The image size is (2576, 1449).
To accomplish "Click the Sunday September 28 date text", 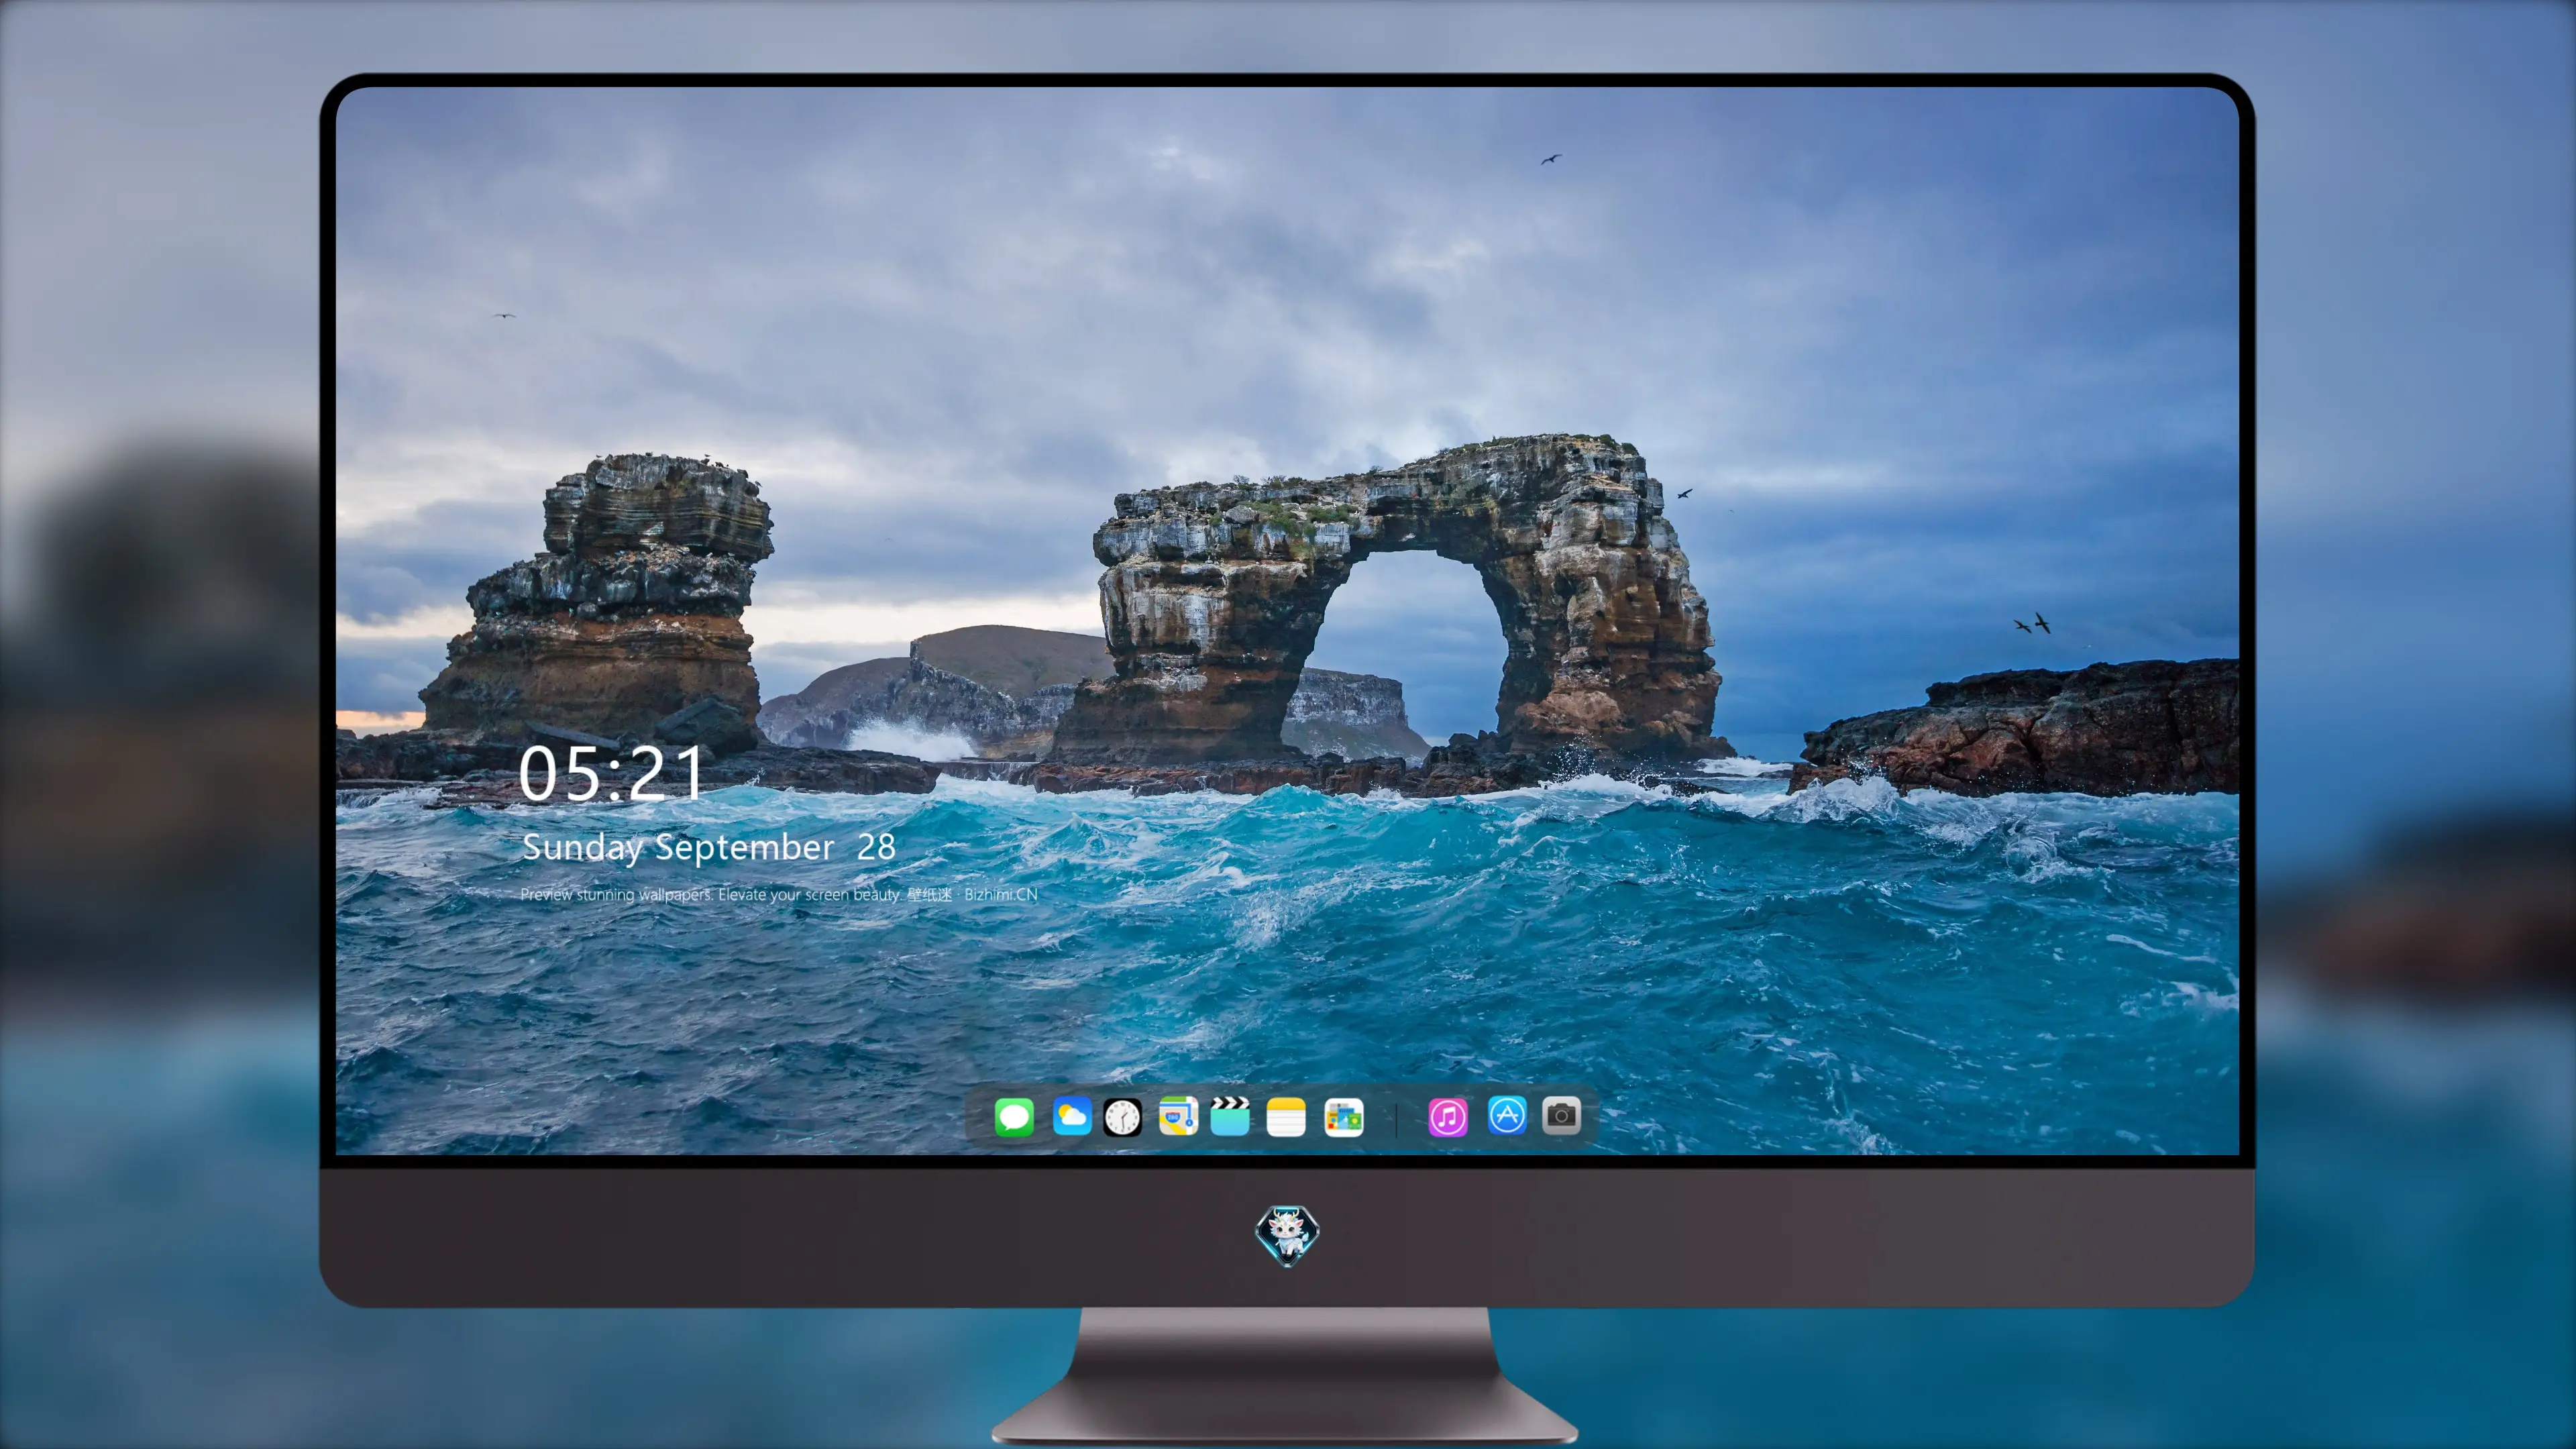I will point(708,847).
